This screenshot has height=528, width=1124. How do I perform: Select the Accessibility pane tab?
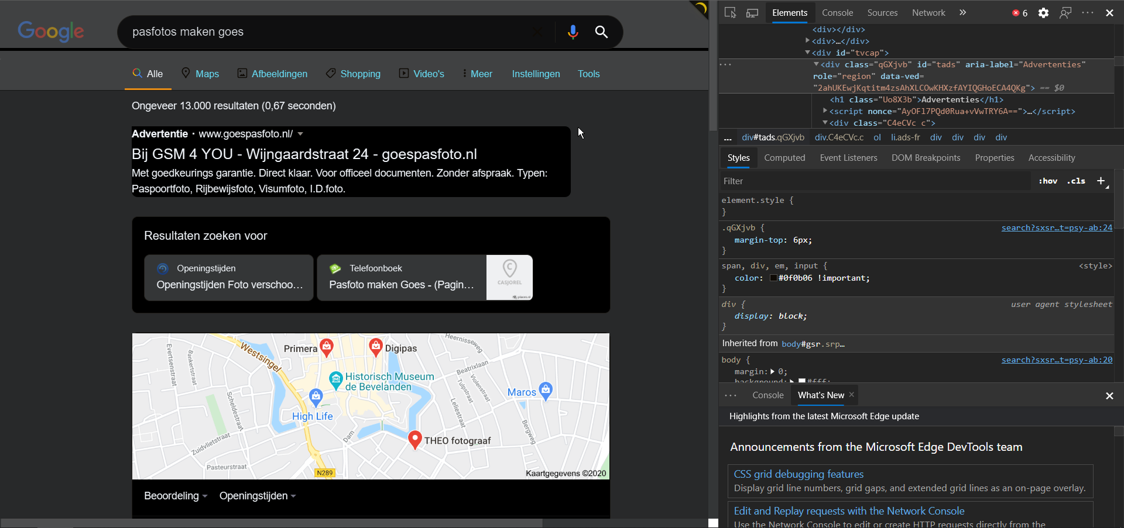(x=1051, y=158)
